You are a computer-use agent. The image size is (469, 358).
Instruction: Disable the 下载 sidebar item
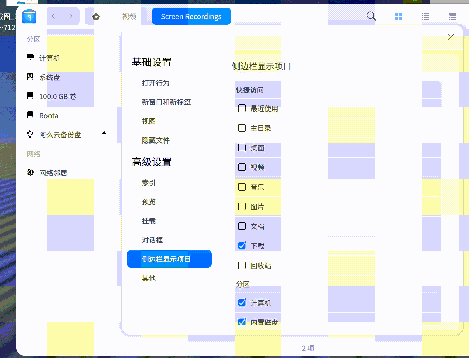tap(242, 246)
